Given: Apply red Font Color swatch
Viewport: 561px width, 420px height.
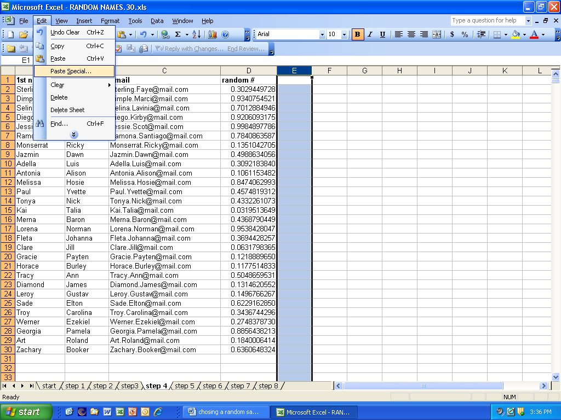Looking at the screenshot, I should coord(534,34).
